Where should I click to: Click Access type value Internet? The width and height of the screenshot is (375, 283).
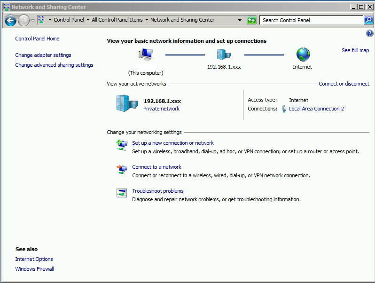pos(298,100)
